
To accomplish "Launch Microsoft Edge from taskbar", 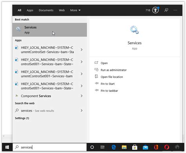I will (114, 147).
